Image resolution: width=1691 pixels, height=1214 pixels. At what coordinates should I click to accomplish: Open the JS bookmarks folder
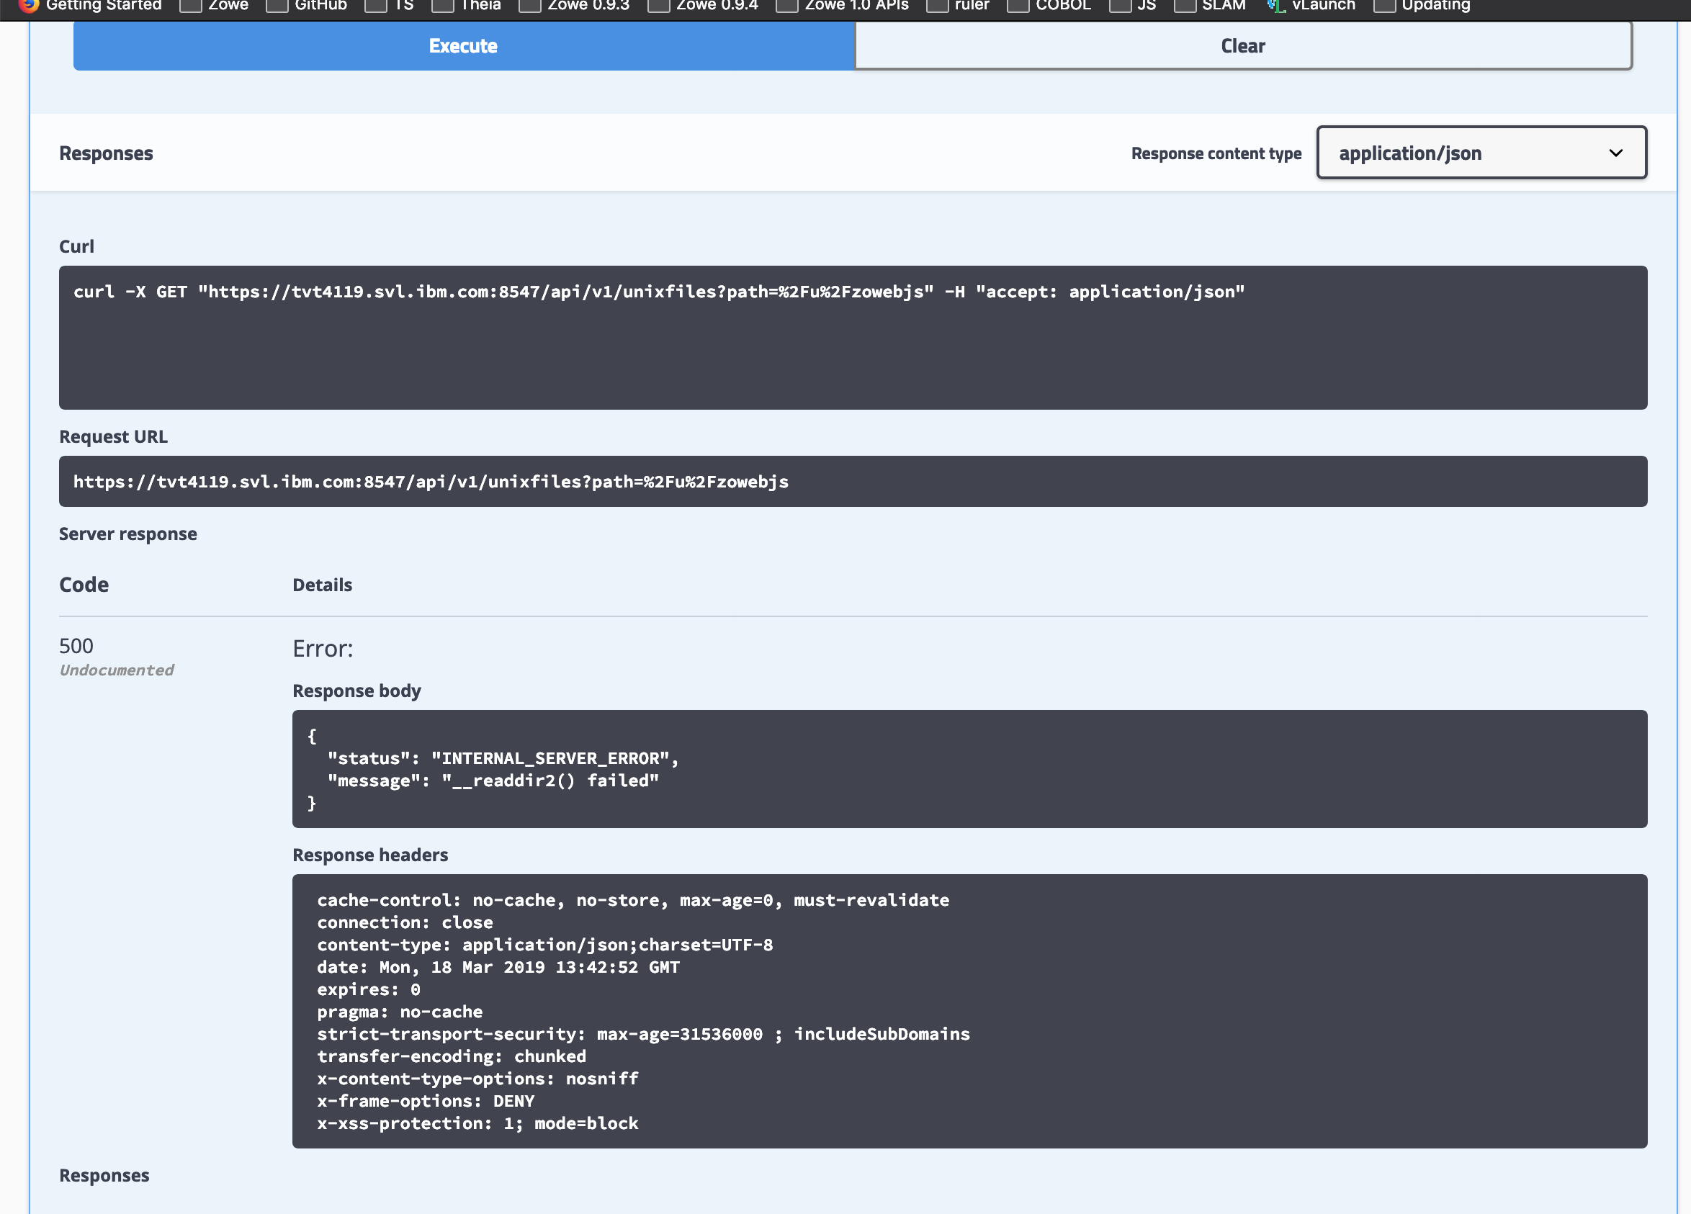(1134, 6)
